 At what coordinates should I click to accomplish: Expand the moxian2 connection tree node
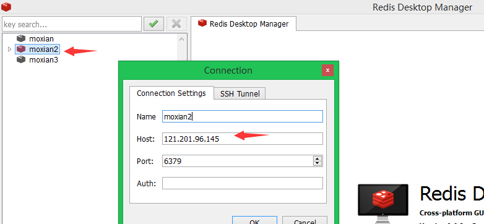(x=9, y=49)
